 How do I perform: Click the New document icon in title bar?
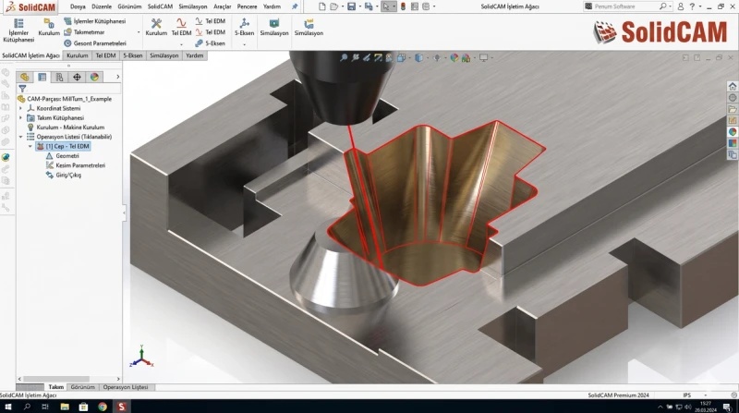[321, 6]
